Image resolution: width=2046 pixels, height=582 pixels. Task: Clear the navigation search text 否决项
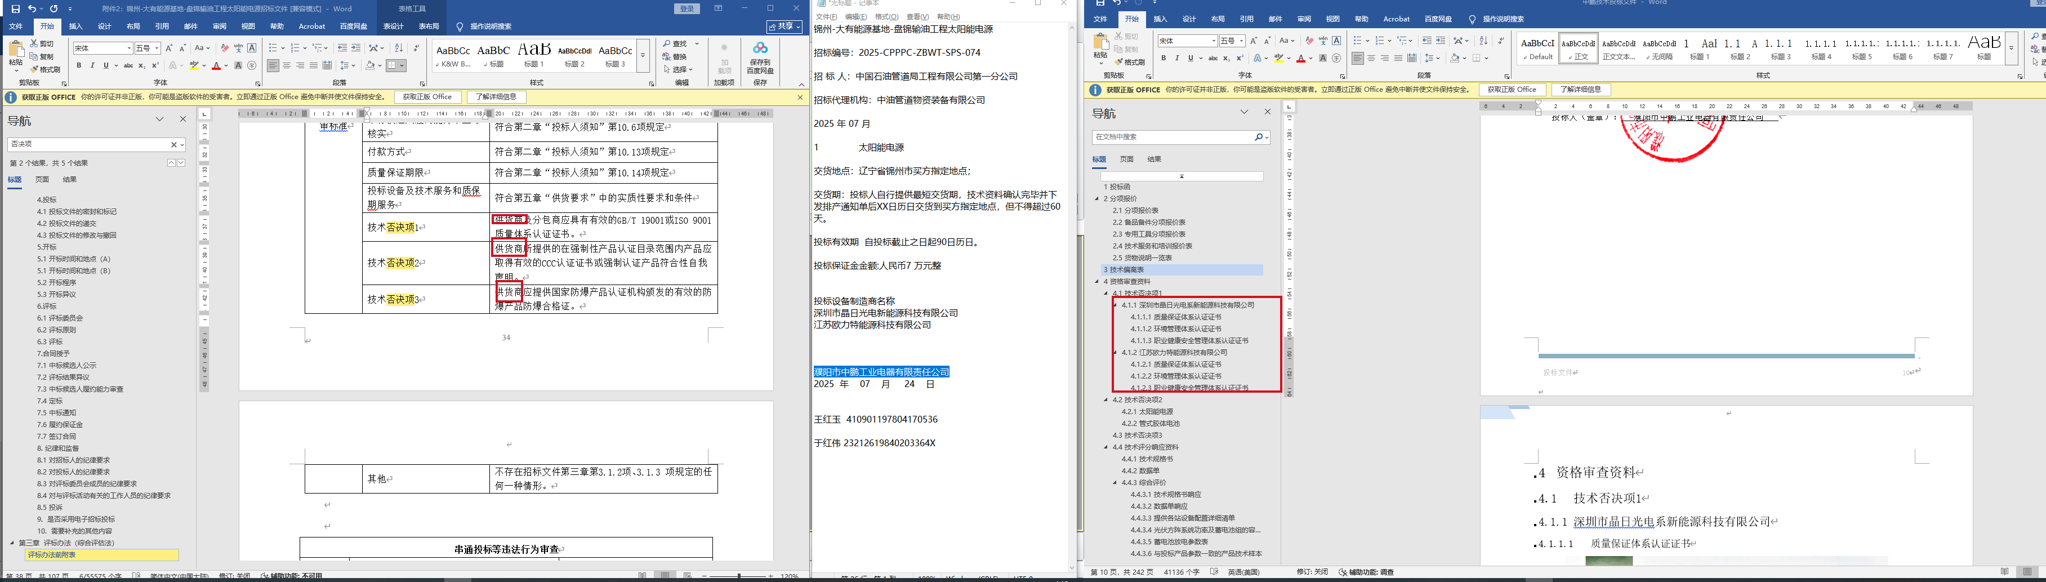click(x=174, y=145)
